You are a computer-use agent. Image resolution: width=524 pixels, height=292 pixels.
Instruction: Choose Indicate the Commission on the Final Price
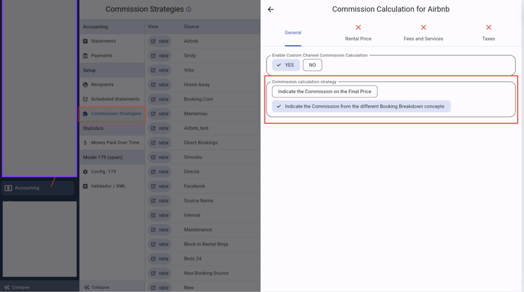point(325,92)
